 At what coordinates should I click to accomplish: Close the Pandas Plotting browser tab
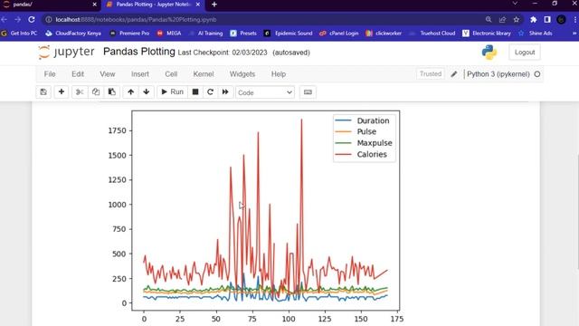coord(198,5)
